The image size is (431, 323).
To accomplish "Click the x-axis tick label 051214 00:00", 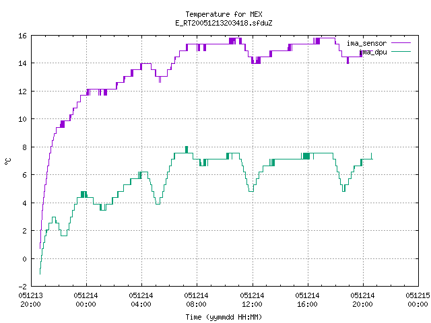I will 86,300.
